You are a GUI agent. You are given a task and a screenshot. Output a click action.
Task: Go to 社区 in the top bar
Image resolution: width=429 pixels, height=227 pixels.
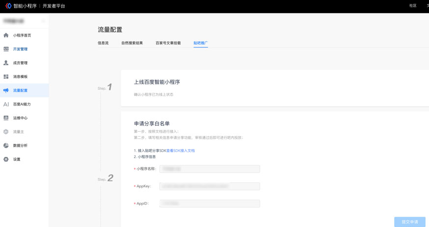[413, 6]
